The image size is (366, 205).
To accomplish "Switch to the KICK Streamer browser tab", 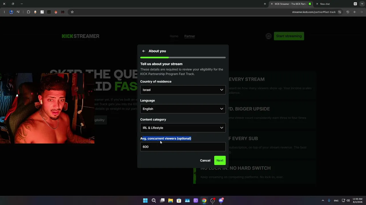I will tap(291, 4).
